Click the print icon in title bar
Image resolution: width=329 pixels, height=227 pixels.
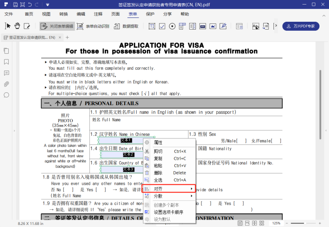click(22, 5)
